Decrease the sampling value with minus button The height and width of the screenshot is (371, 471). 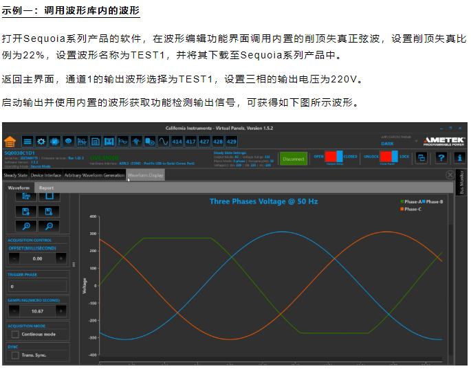[x=14, y=311]
